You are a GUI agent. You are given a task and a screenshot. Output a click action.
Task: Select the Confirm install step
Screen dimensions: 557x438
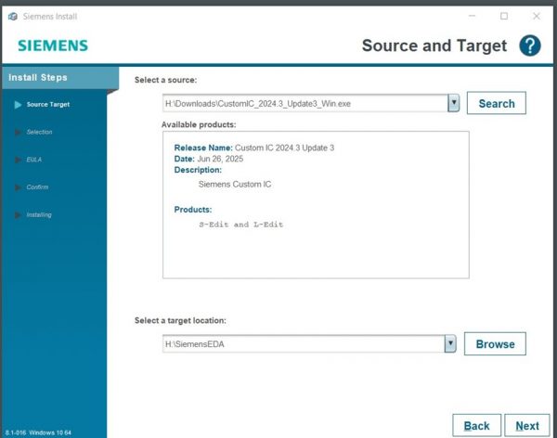(37, 187)
